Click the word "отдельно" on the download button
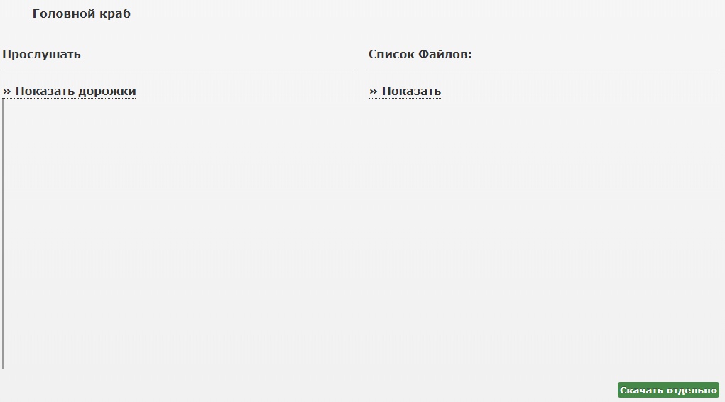 692,391
